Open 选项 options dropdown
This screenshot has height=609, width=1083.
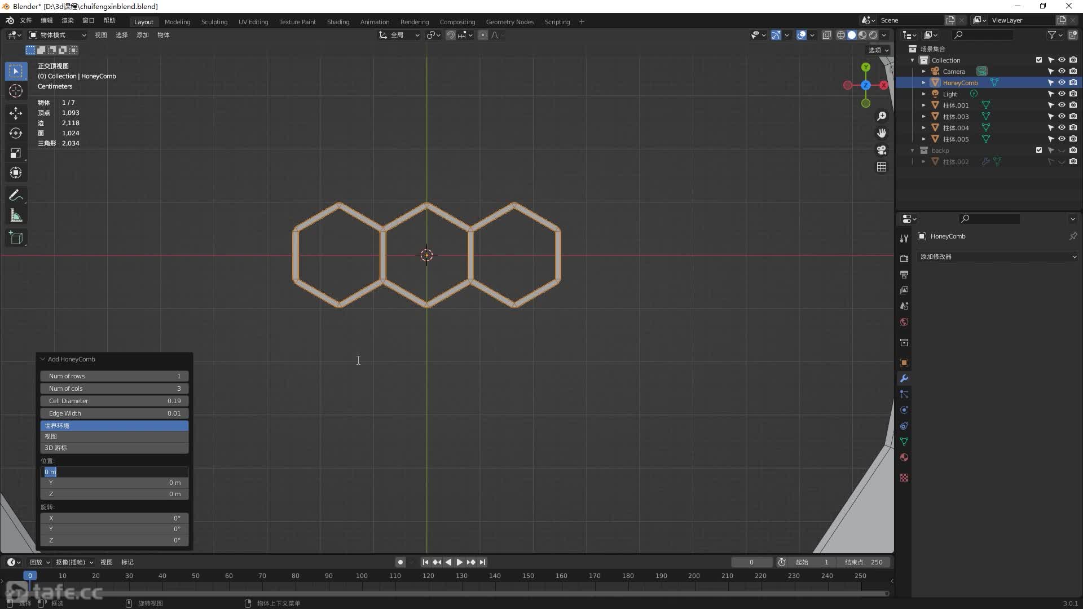[x=878, y=50]
